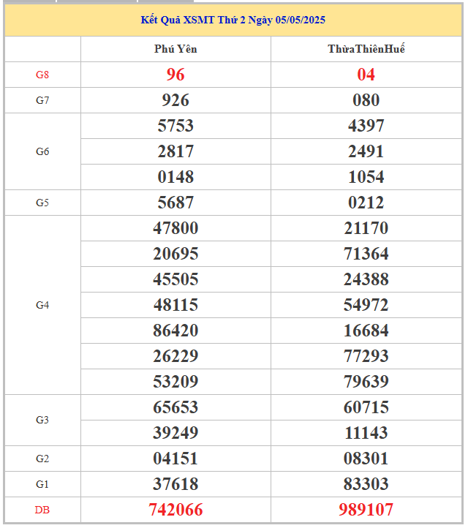Select the special prize 742066
Screen dimensions: 468x528
(175, 510)
